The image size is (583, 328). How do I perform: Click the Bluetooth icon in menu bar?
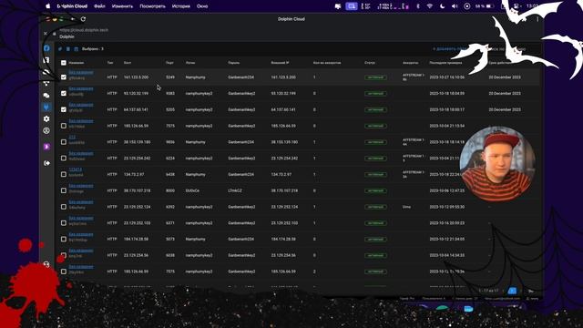(418, 6)
